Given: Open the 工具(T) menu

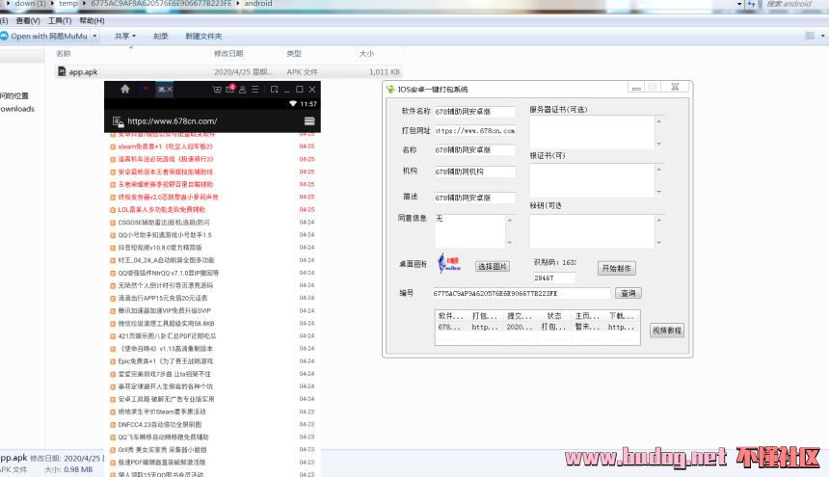Looking at the screenshot, I should (x=59, y=20).
